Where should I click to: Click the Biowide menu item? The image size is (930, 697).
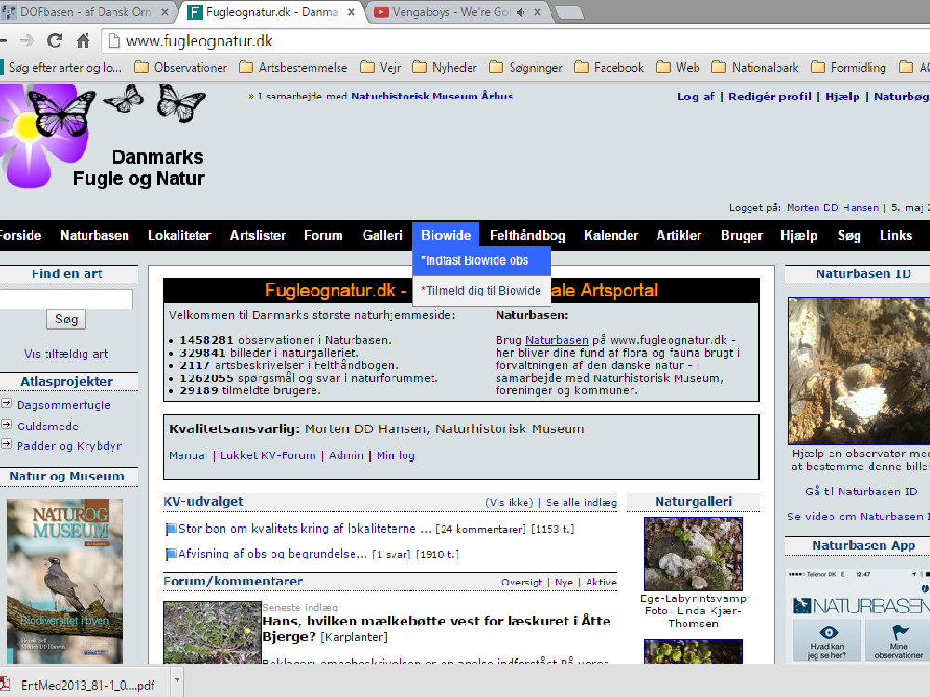point(446,235)
